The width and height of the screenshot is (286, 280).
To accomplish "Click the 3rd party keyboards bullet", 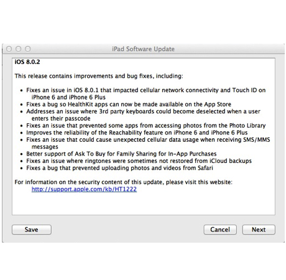I will click(143, 114).
